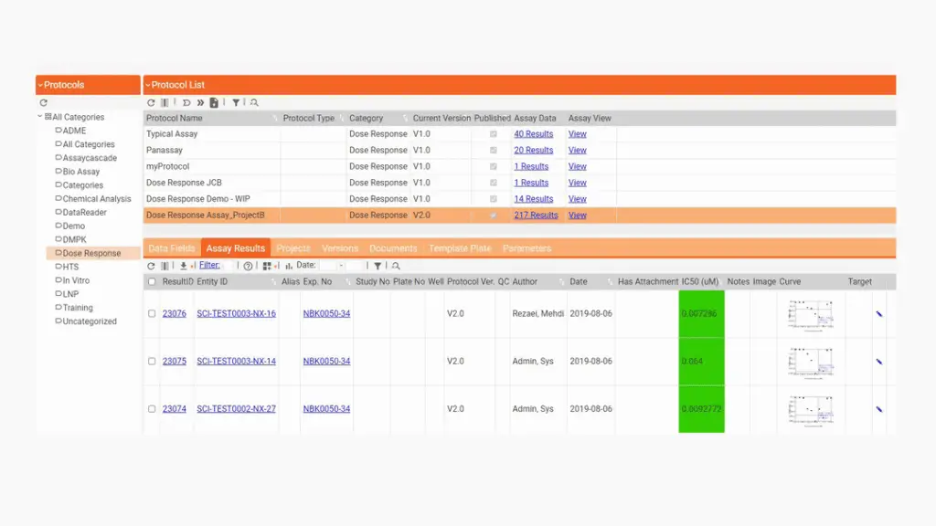Collapse the All Categories root tree node
The height and width of the screenshot is (526, 936).
(x=40, y=117)
